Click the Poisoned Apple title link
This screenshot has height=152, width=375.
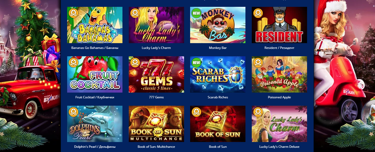[279, 97]
